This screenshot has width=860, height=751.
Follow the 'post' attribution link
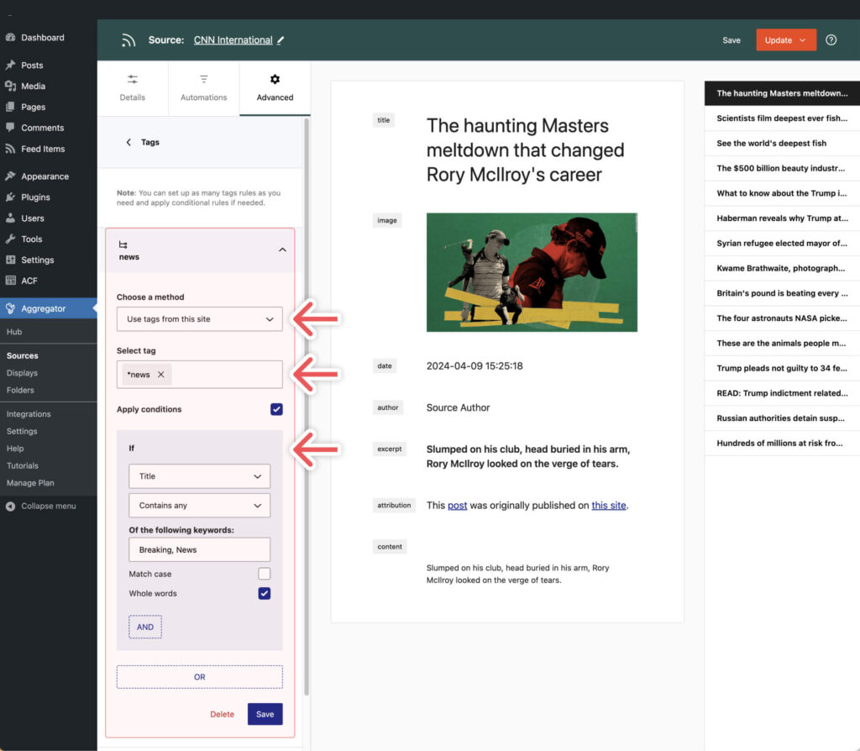tap(458, 505)
